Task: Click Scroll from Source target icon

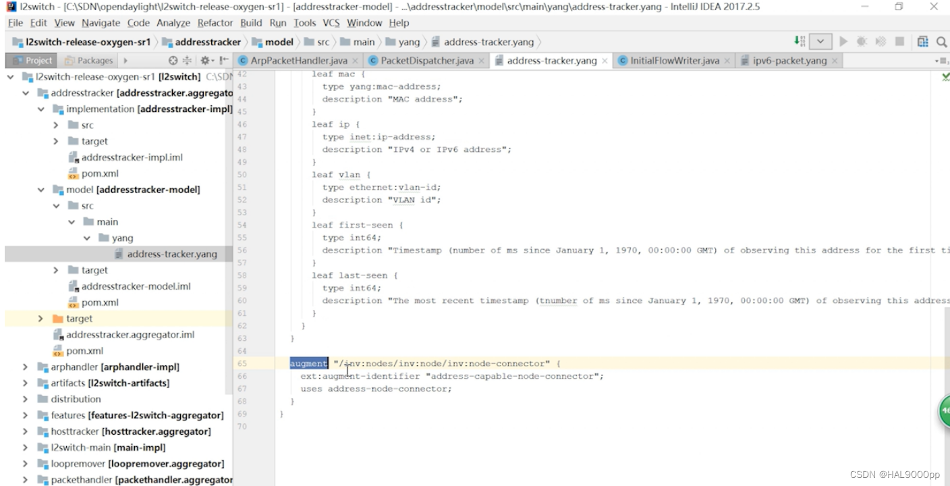Action: (x=173, y=60)
